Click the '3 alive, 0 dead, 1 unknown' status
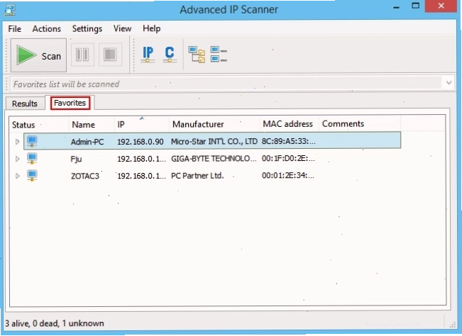The height and width of the screenshot is (336, 462). 55,323
